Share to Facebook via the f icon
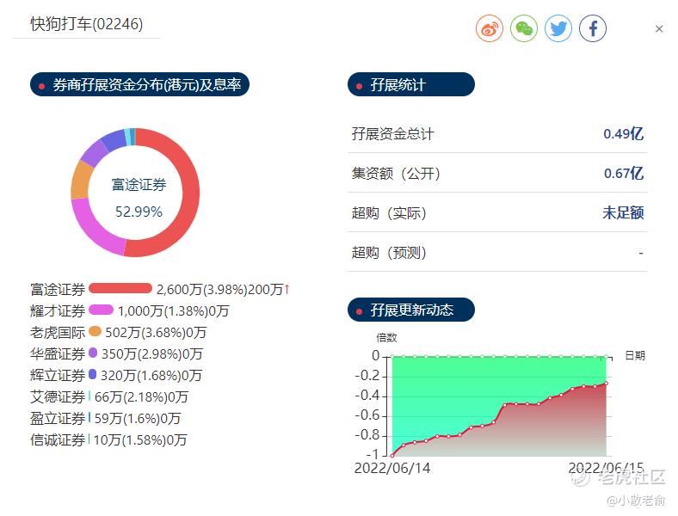 pyautogui.click(x=593, y=28)
